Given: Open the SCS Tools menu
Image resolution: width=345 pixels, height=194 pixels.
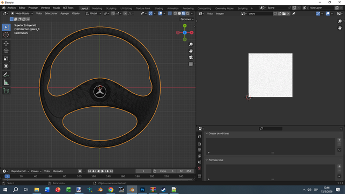Looking at the screenshot, I should click(68, 8).
